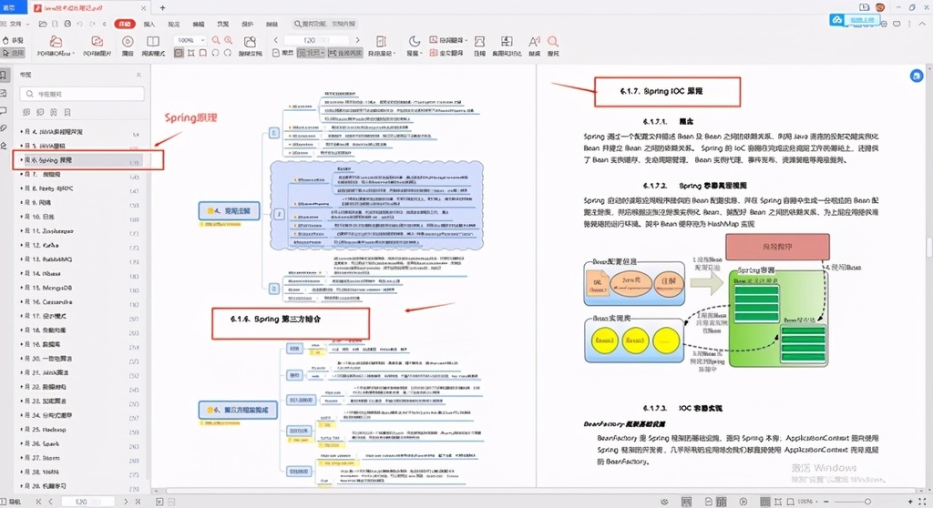The image size is (933, 508).
Task: Zoom in with the plus magnifier
Action: coord(229,40)
